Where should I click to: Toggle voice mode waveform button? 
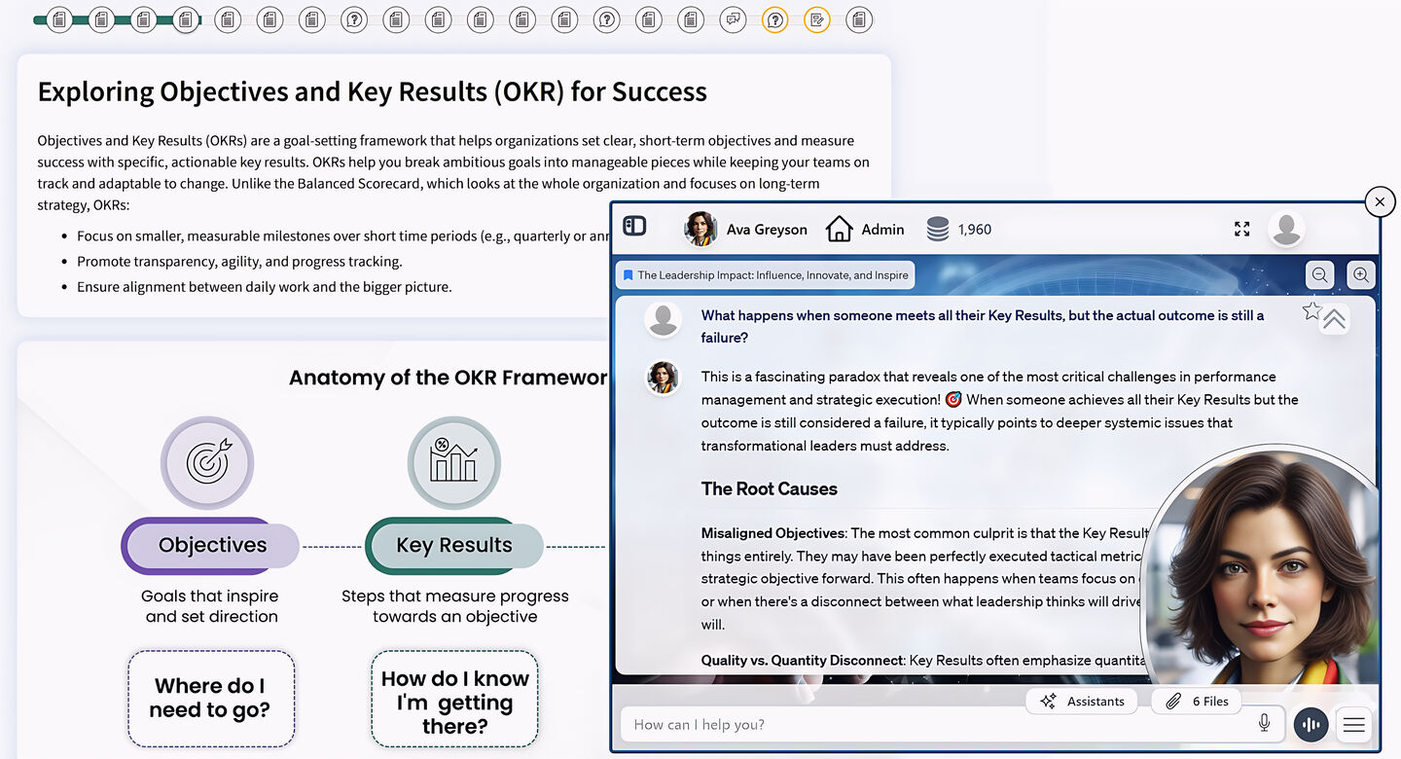[1311, 725]
